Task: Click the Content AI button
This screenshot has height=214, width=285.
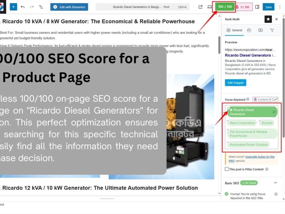Action: [x=262, y=99]
